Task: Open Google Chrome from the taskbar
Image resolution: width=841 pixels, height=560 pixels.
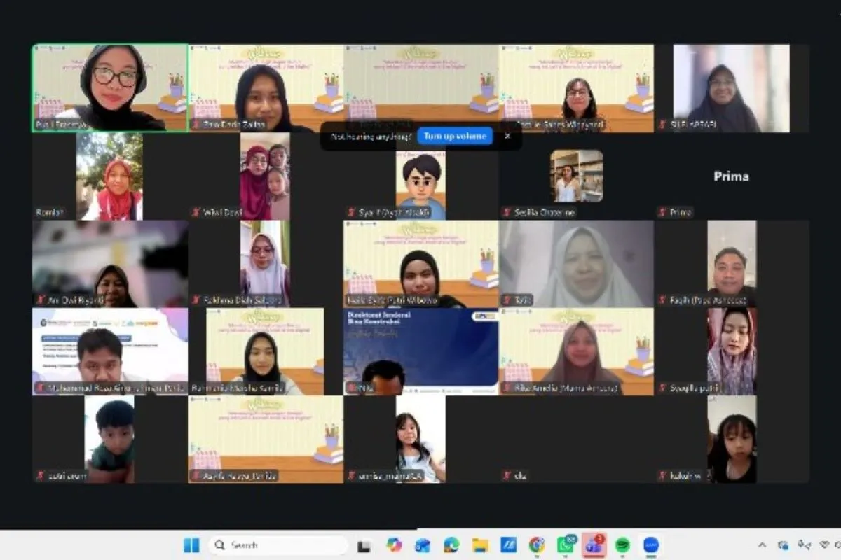Action: click(537, 545)
